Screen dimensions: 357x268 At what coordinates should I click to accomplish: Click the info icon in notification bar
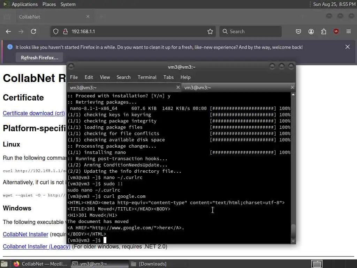(10, 47)
